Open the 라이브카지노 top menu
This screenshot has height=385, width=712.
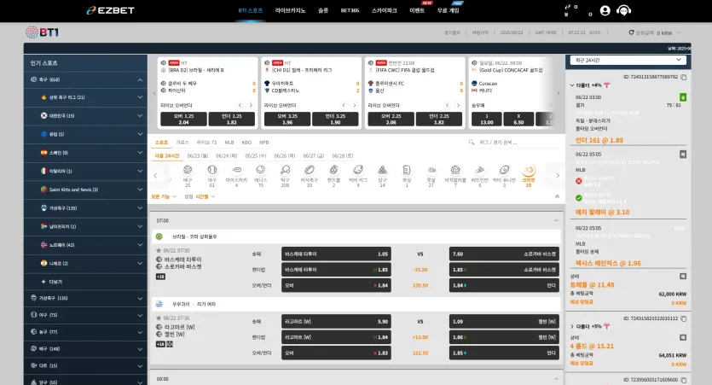pyautogui.click(x=290, y=10)
